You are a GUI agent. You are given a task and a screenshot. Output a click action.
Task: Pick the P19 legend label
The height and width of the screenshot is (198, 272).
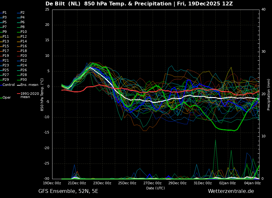point(5,56)
